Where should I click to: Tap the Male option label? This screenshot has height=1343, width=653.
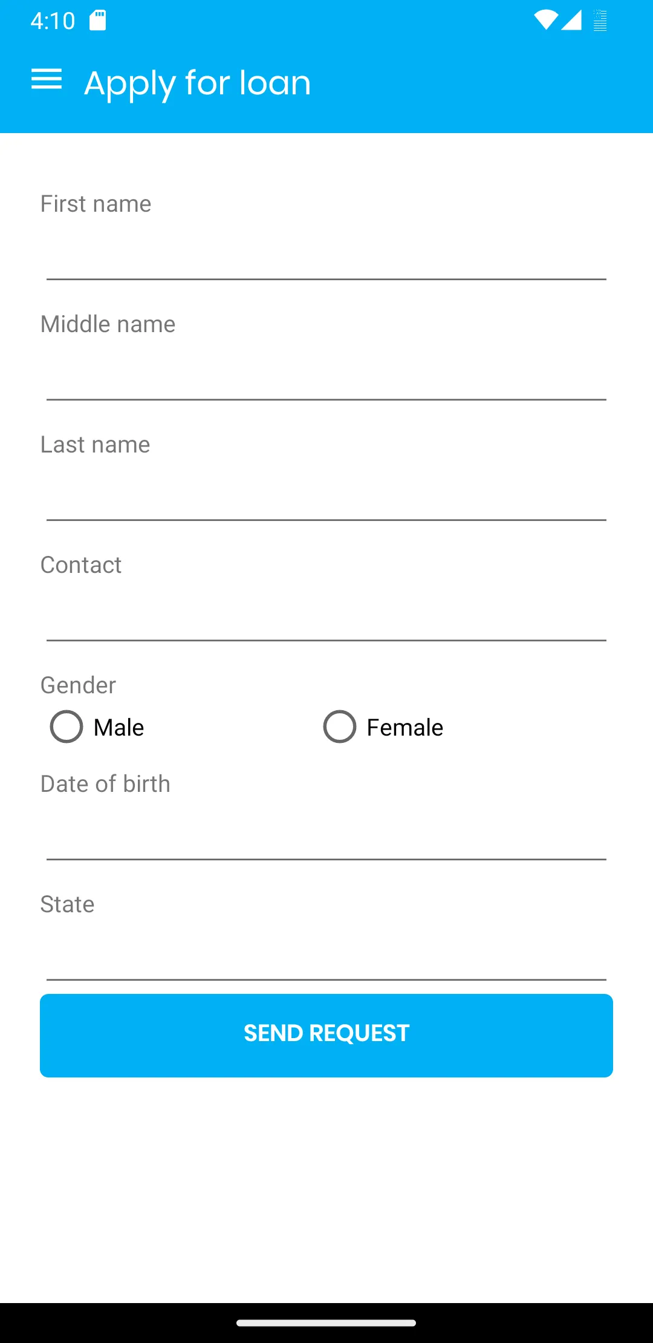(x=119, y=728)
